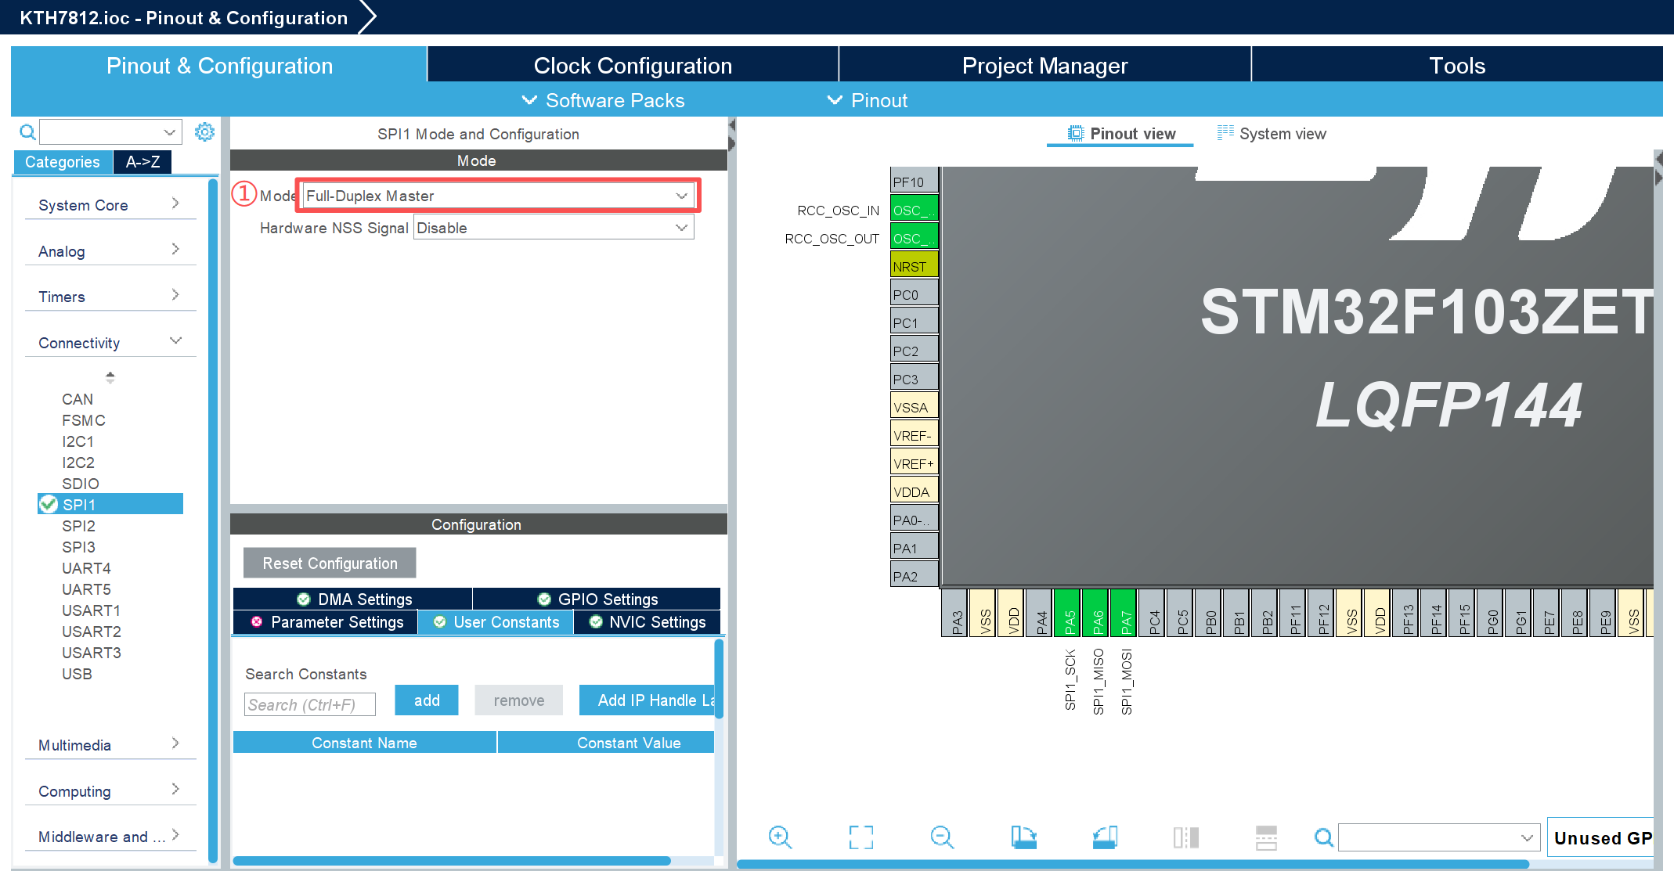Click the fit-to-screen frame icon
This screenshot has width=1674, height=882.
click(x=860, y=837)
